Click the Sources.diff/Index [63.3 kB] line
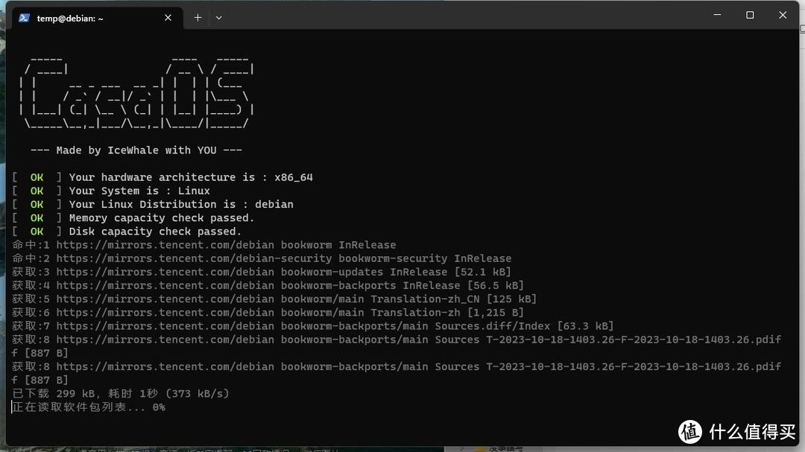Screen dimensions: 805x452 click(312, 326)
